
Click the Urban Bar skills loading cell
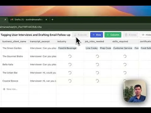[x=125, y=73]
